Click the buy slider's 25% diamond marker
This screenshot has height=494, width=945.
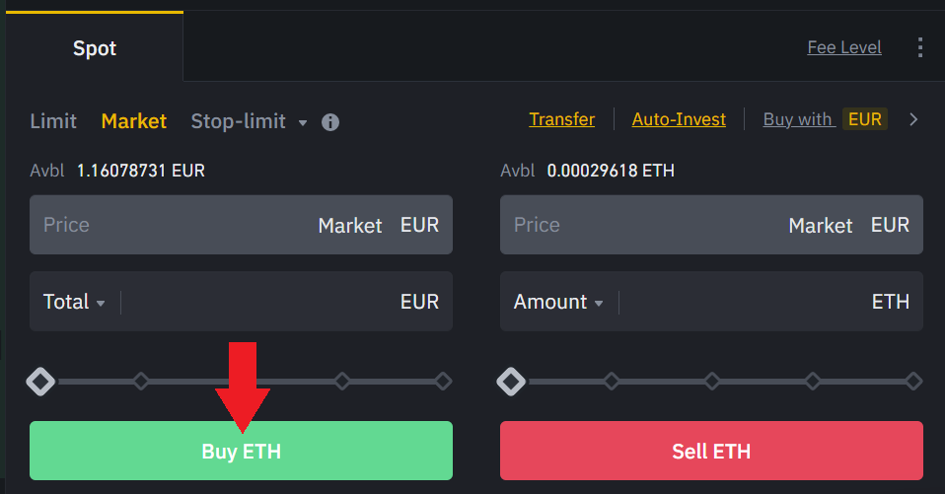coord(141,381)
